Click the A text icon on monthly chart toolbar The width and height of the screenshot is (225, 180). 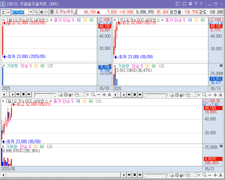pyautogui.click(x=109, y=95)
